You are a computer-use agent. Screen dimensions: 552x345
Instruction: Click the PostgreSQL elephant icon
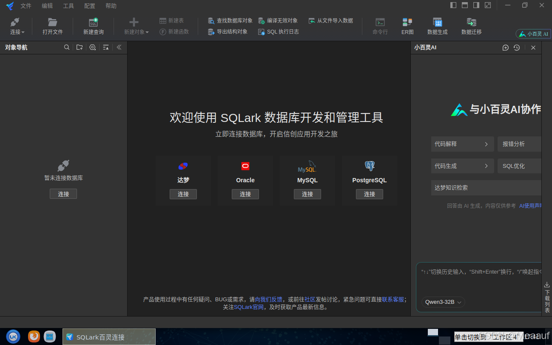[x=370, y=166]
